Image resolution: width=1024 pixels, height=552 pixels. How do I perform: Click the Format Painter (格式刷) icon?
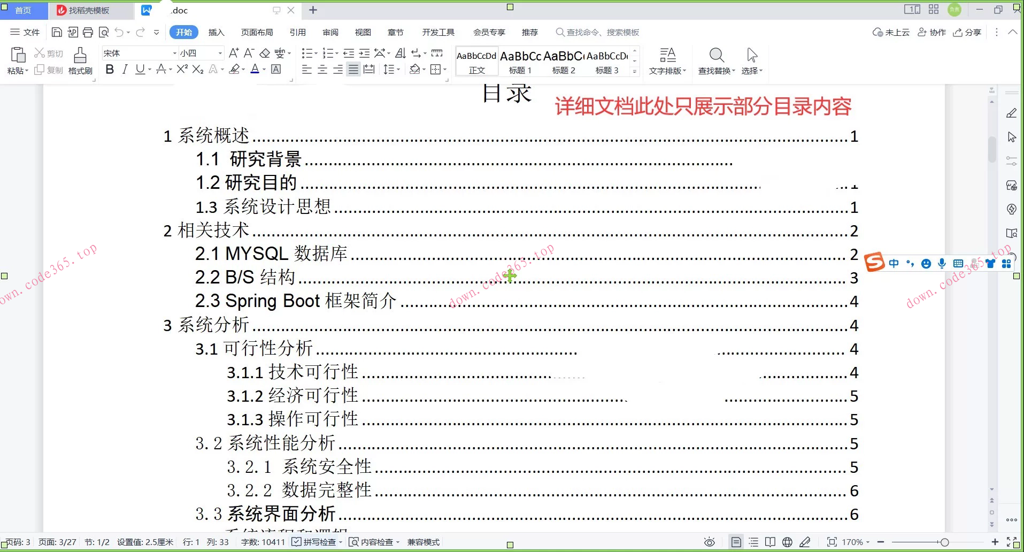click(80, 55)
